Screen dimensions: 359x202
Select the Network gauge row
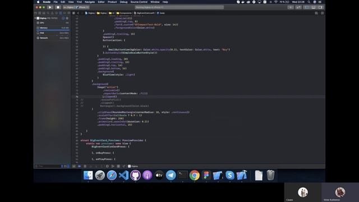pyautogui.click(x=52, y=38)
